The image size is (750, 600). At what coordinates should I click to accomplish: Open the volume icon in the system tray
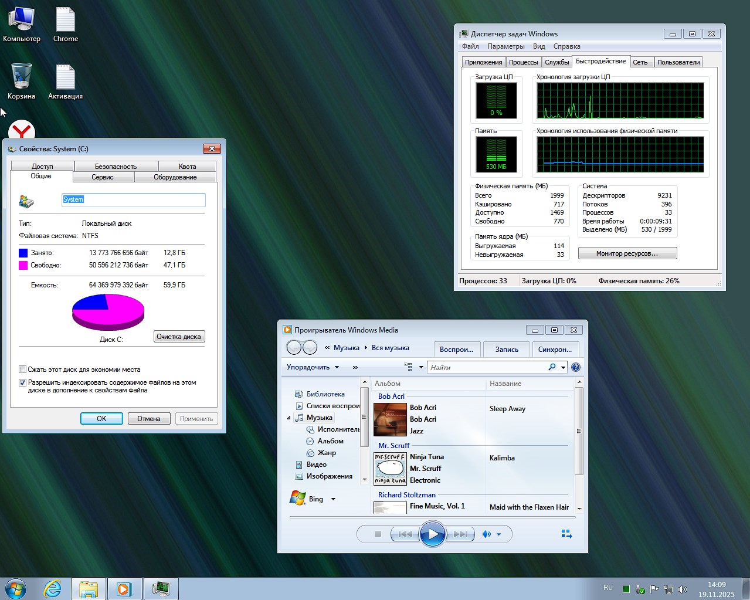click(683, 589)
